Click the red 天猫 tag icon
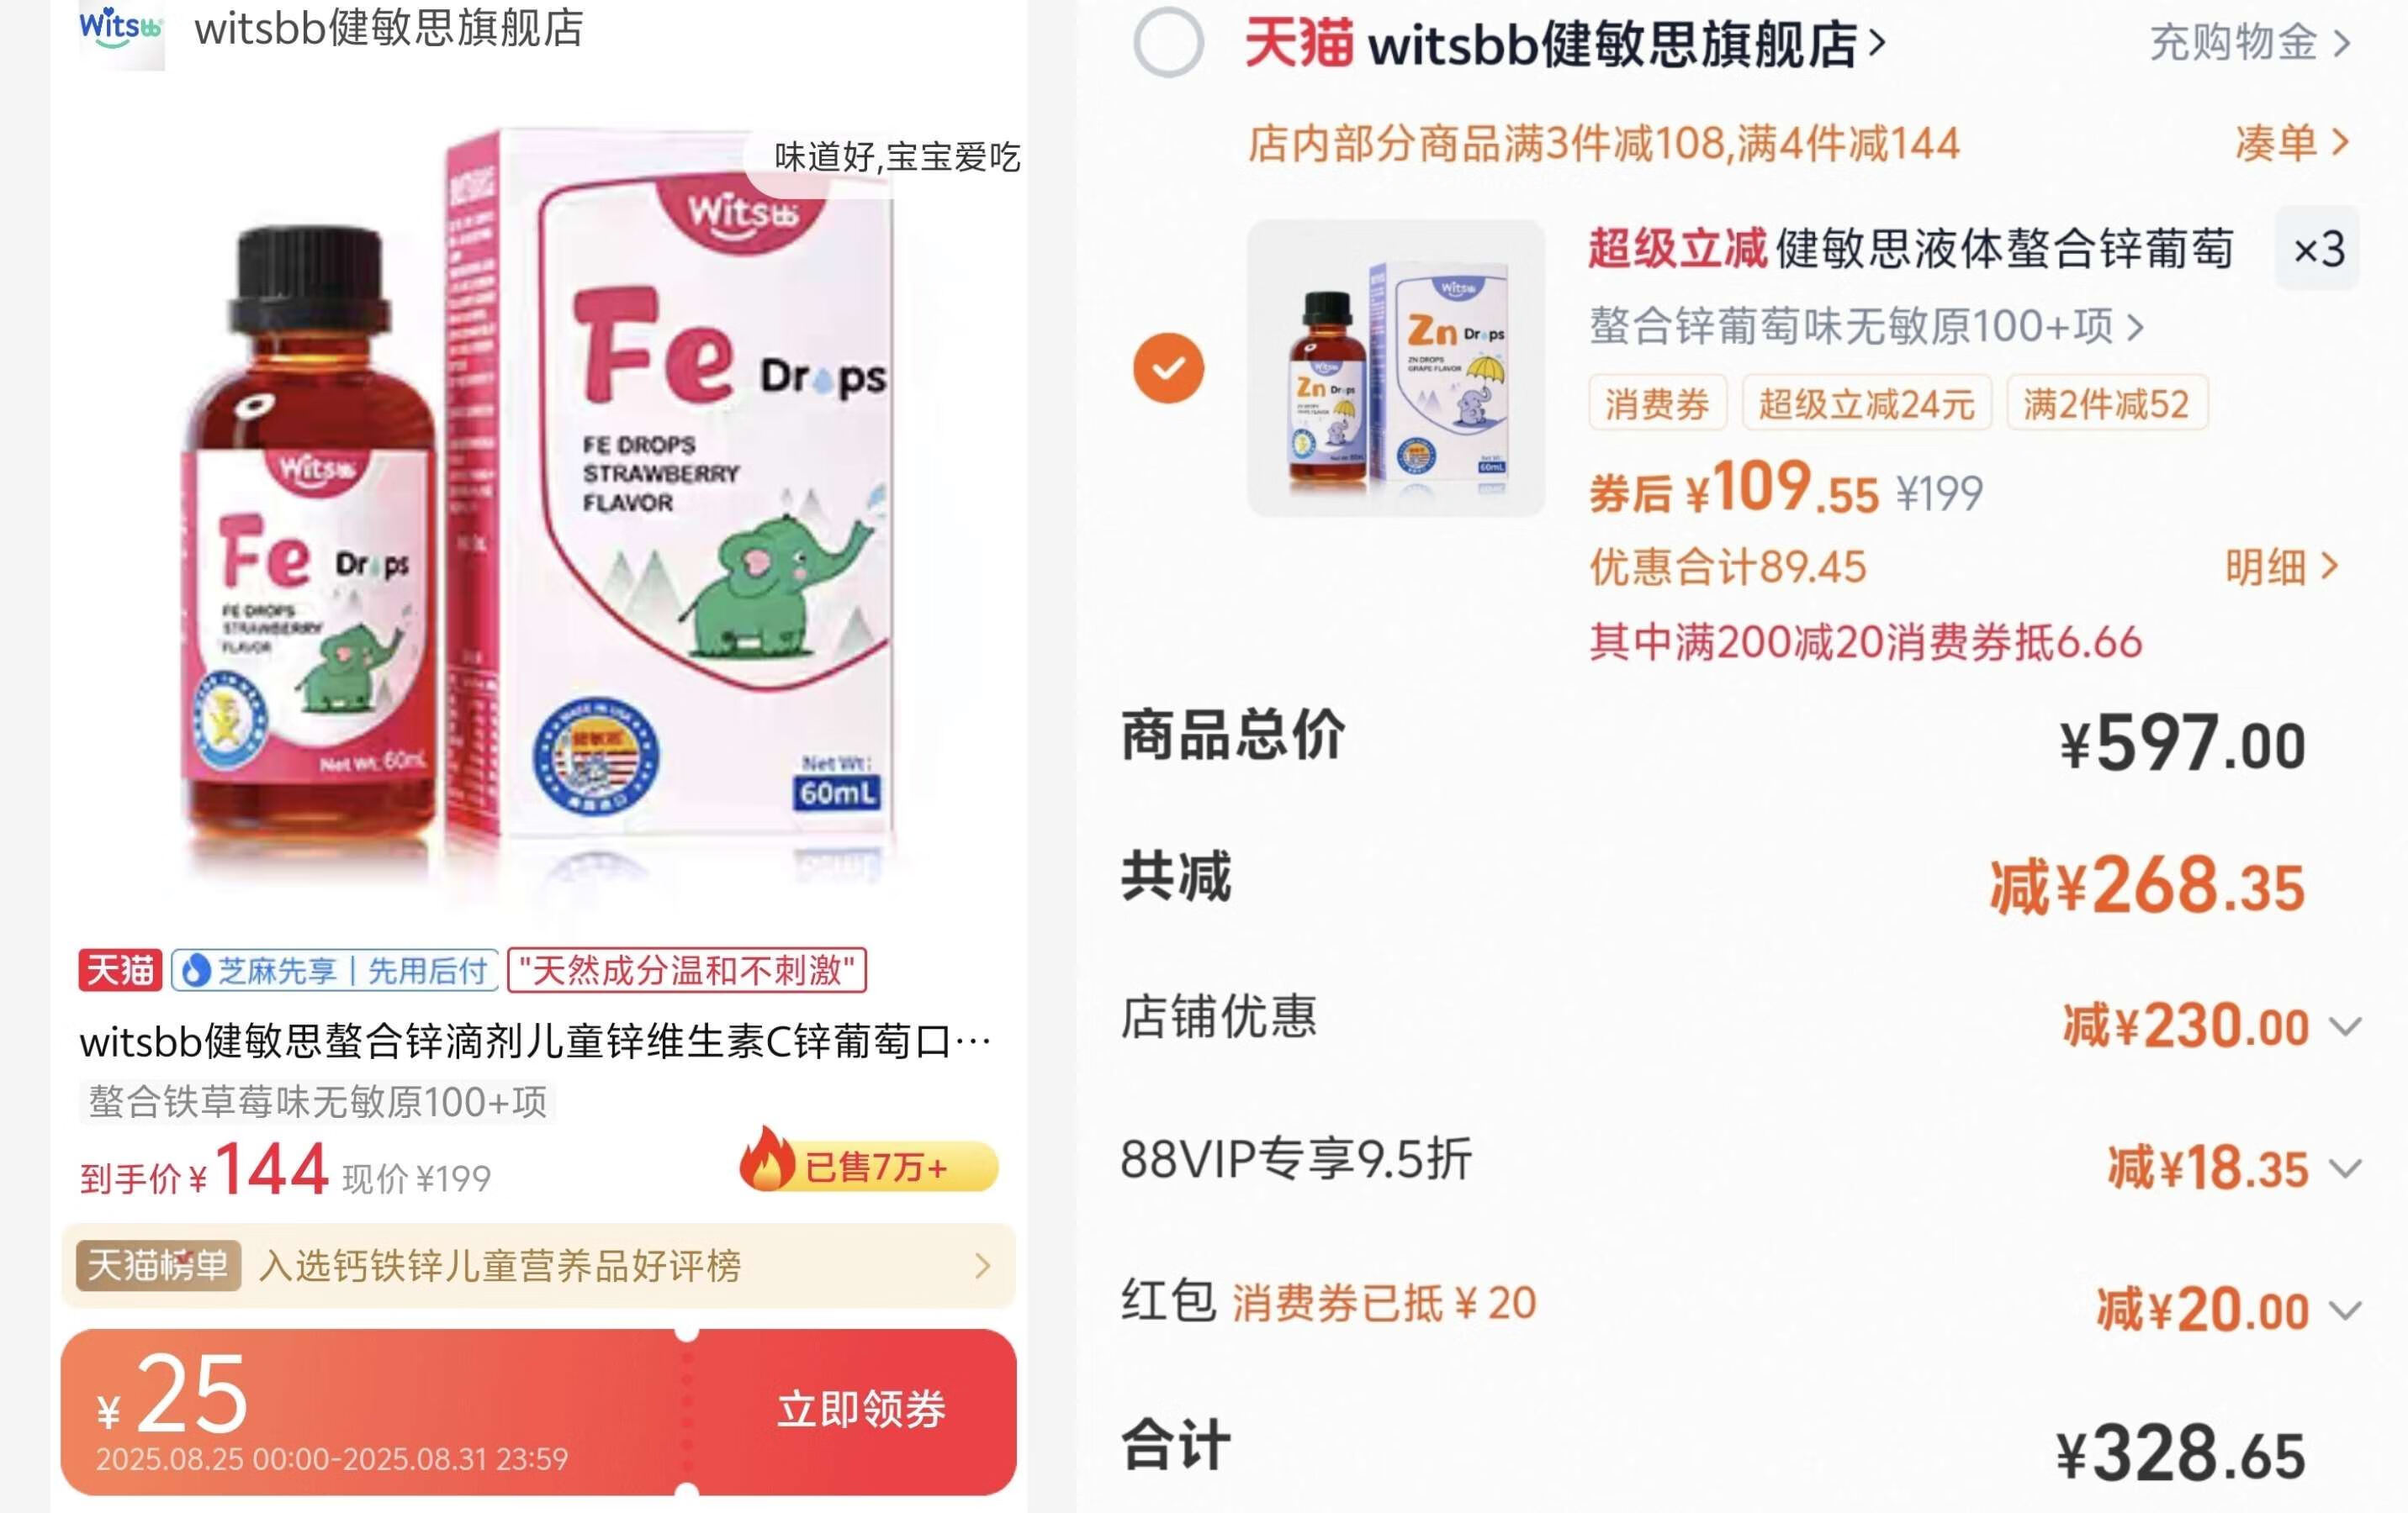This screenshot has height=1513, width=2408. (120, 970)
